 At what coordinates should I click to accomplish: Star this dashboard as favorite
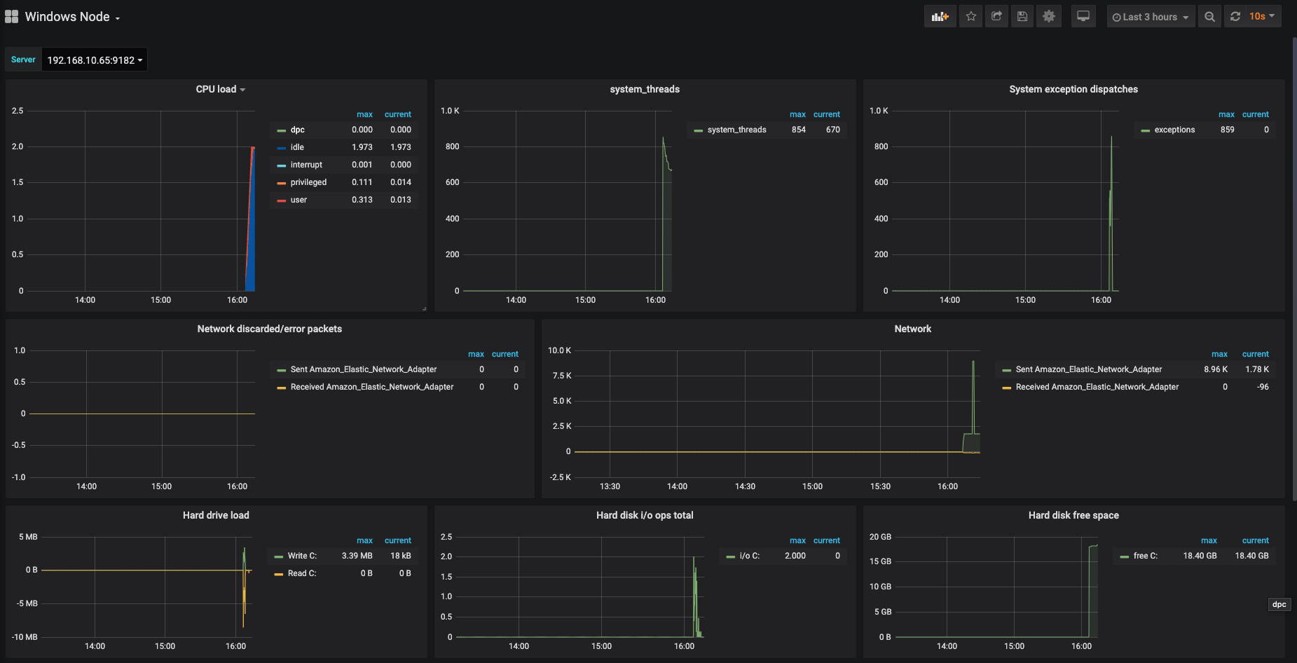coord(970,16)
